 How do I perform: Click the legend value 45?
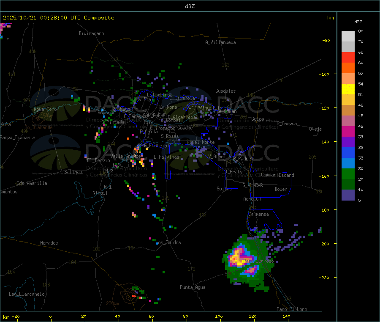pyautogui.click(x=361, y=116)
